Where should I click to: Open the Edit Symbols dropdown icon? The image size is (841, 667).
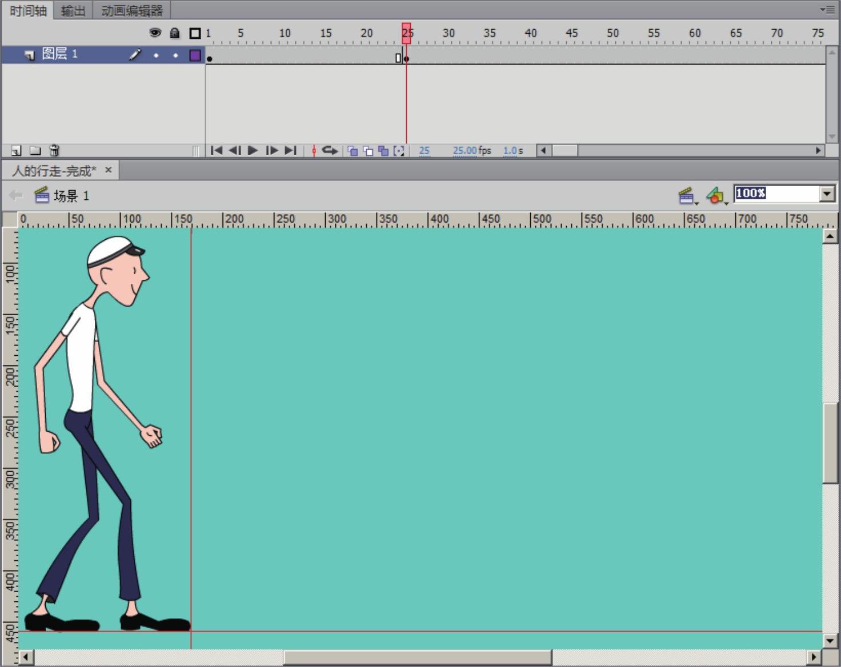pyautogui.click(x=716, y=196)
